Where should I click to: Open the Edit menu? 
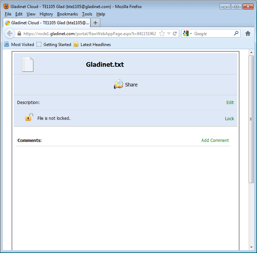(x=19, y=14)
